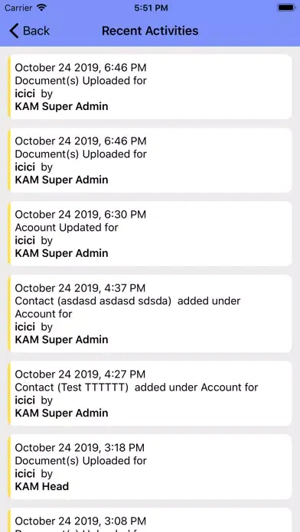Go back using the Back label
300x532 pixels.
pyautogui.click(x=36, y=31)
